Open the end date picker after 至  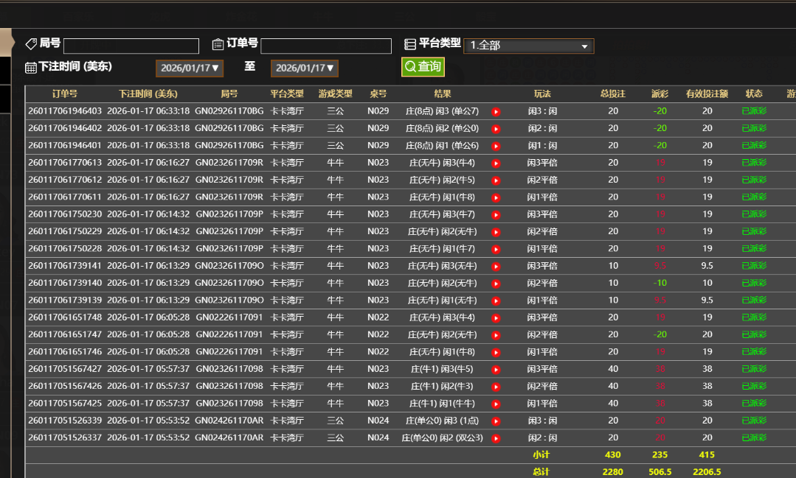304,67
